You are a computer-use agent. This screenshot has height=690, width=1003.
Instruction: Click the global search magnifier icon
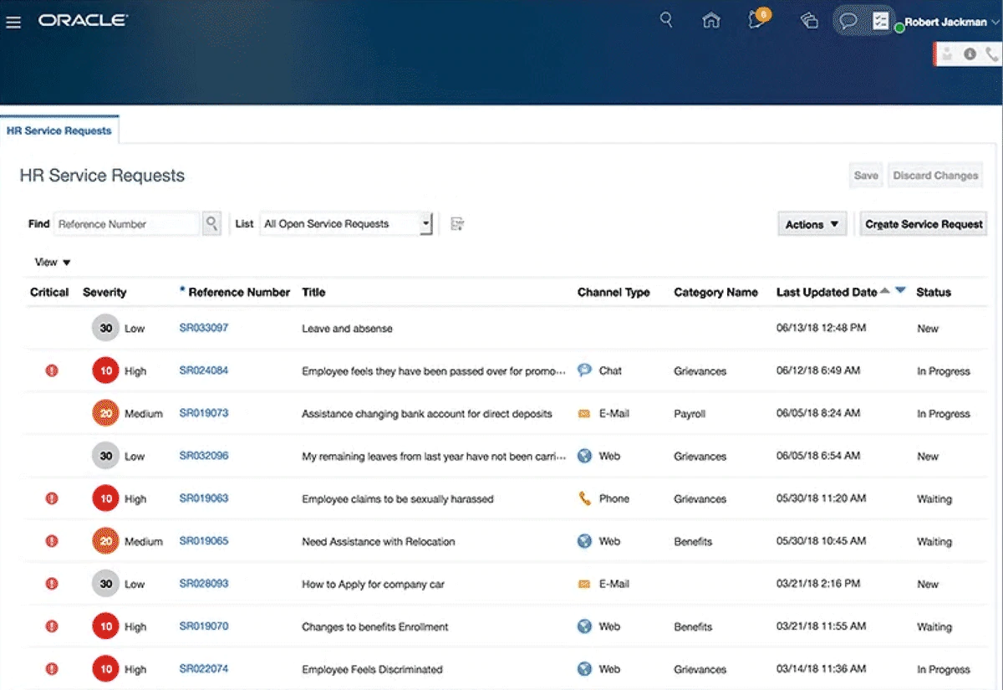[666, 20]
